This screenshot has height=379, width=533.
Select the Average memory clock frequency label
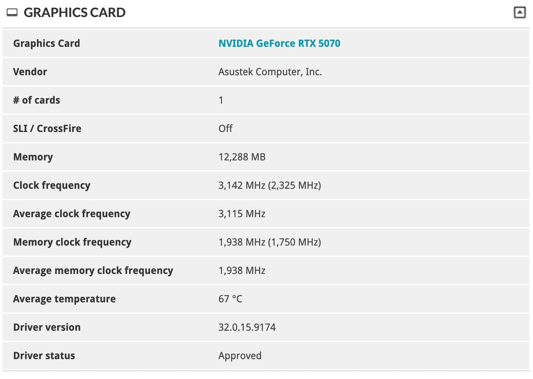[x=93, y=270]
